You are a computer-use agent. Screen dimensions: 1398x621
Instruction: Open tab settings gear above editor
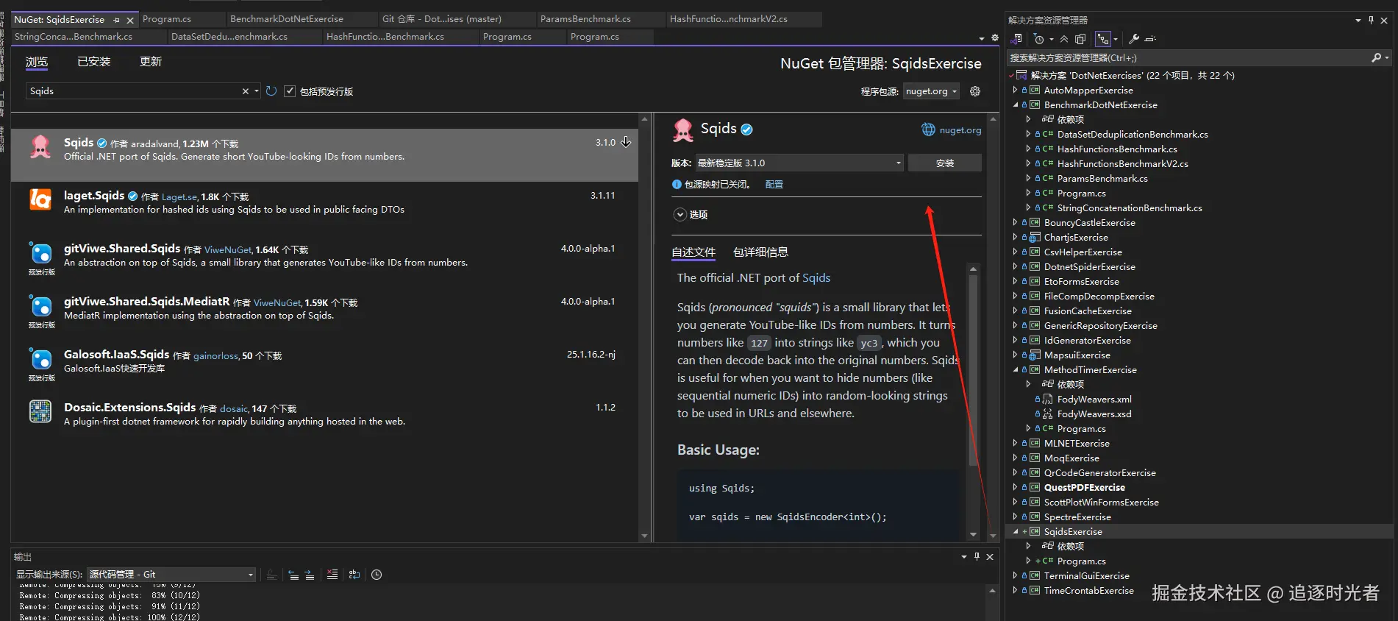pos(995,38)
